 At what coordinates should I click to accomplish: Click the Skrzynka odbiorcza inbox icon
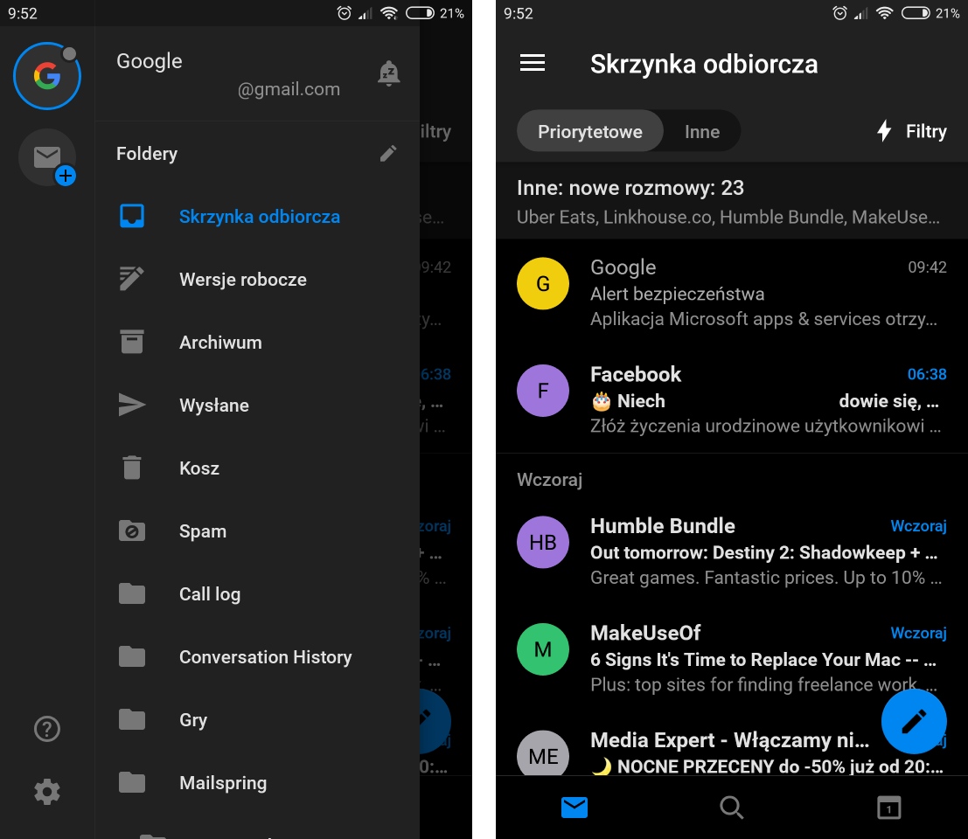(x=131, y=217)
